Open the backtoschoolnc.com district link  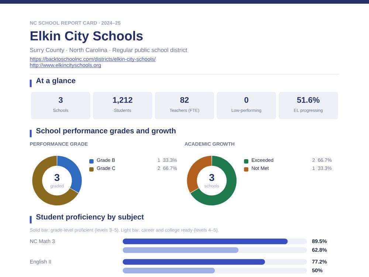93,59
